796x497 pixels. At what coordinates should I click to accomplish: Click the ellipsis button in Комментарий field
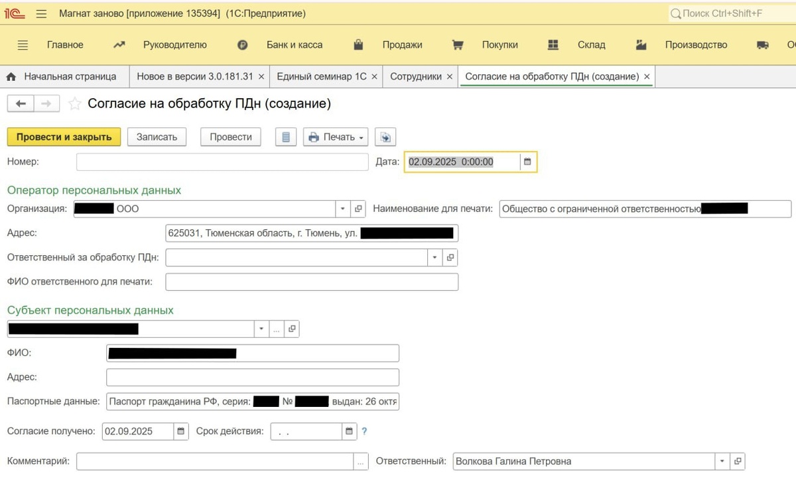tap(361, 462)
